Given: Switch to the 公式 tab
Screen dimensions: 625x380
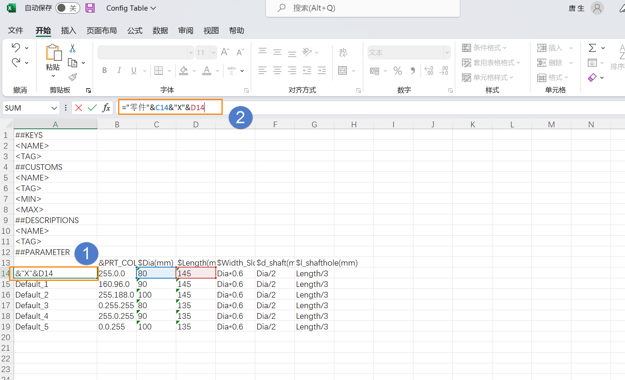Looking at the screenshot, I should (x=134, y=30).
